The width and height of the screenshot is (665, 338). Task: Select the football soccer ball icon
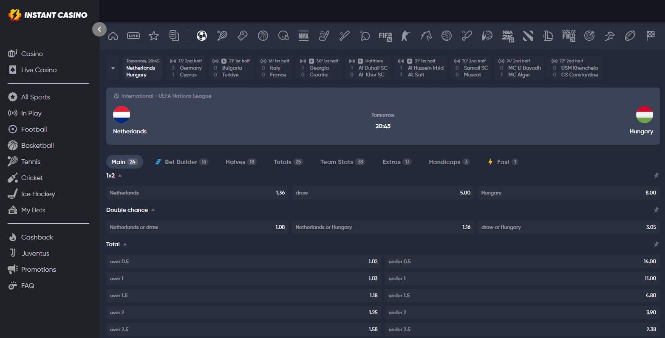coord(202,36)
